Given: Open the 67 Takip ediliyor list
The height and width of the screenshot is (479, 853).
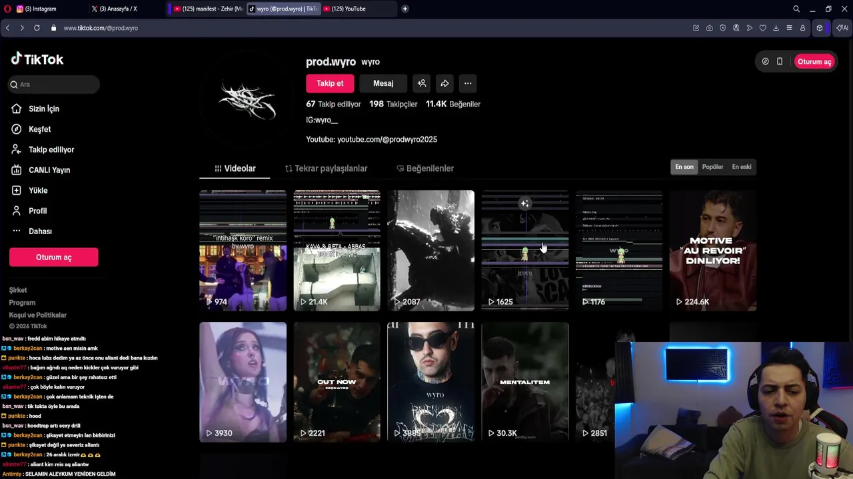Looking at the screenshot, I should tap(333, 104).
